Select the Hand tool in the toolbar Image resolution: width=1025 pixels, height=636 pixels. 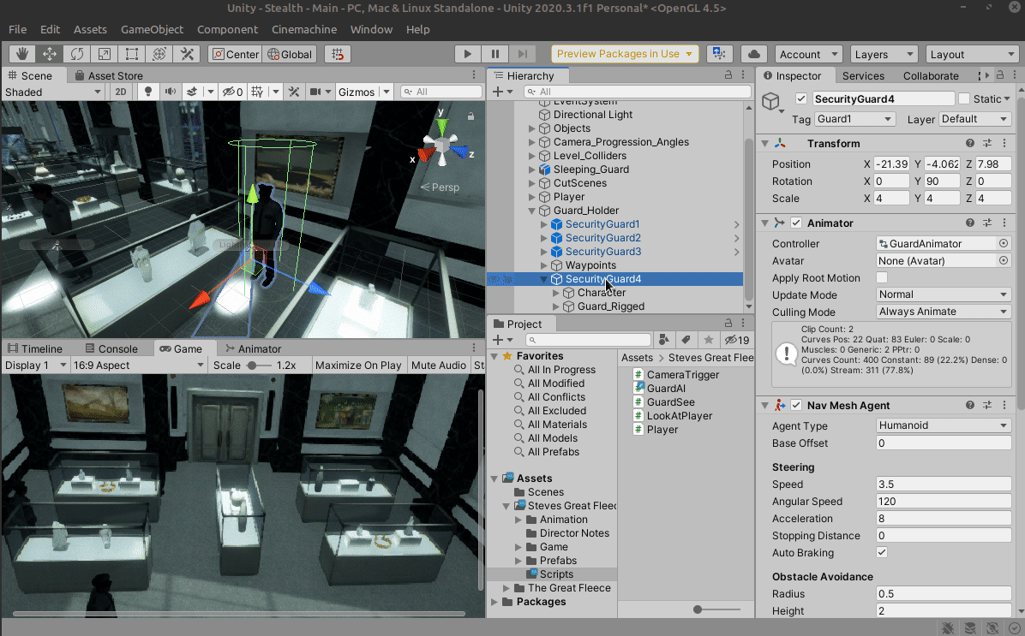point(22,54)
